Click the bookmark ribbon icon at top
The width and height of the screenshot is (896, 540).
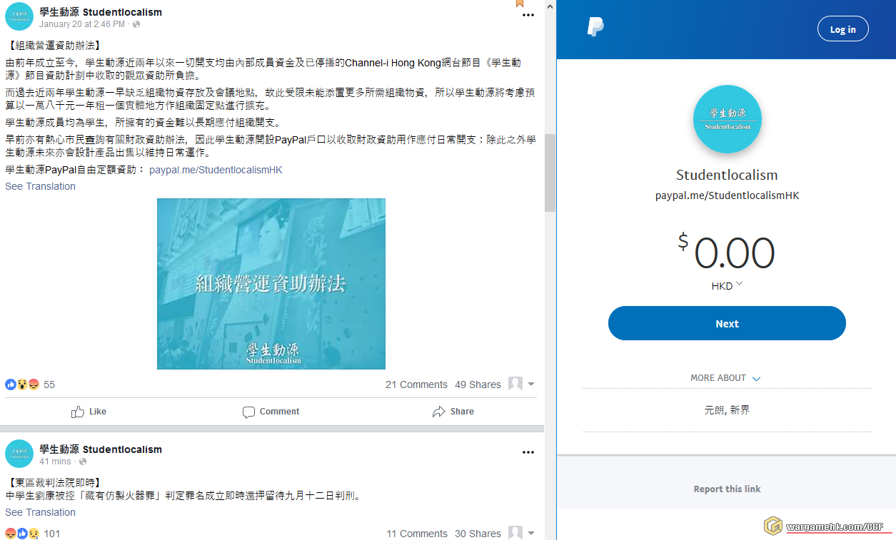pyautogui.click(x=520, y=4)
